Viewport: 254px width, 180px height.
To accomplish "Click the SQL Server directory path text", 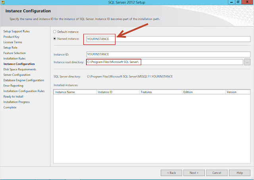I will 130,77.
